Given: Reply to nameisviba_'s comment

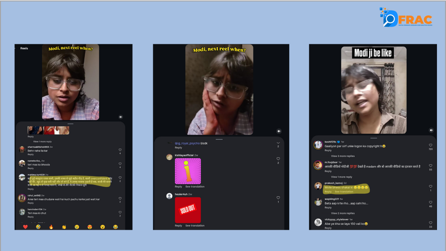Looking at the screenshot, I should point(30,168).
